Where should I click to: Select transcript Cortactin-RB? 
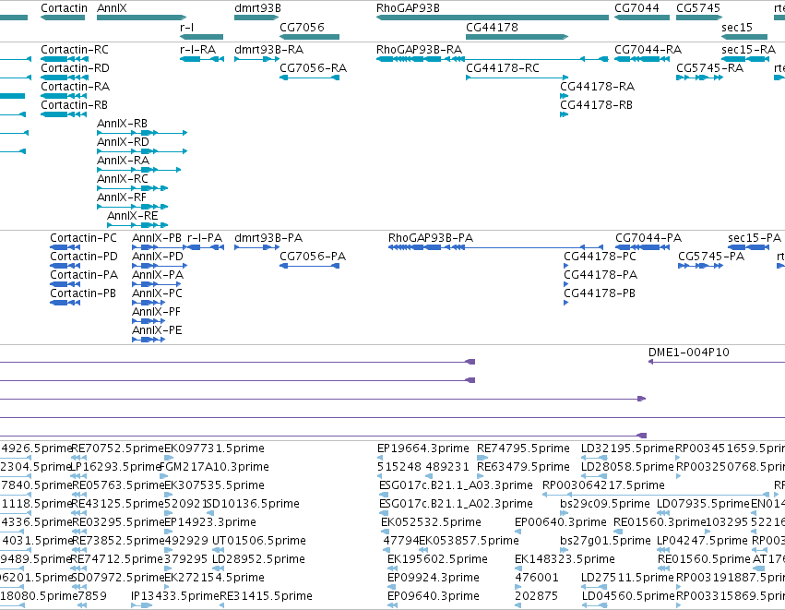pyautogui.click(x=64, y=114)
